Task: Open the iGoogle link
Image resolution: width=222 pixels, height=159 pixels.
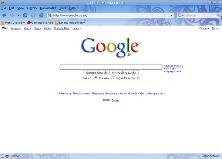Action: point(204,28)
